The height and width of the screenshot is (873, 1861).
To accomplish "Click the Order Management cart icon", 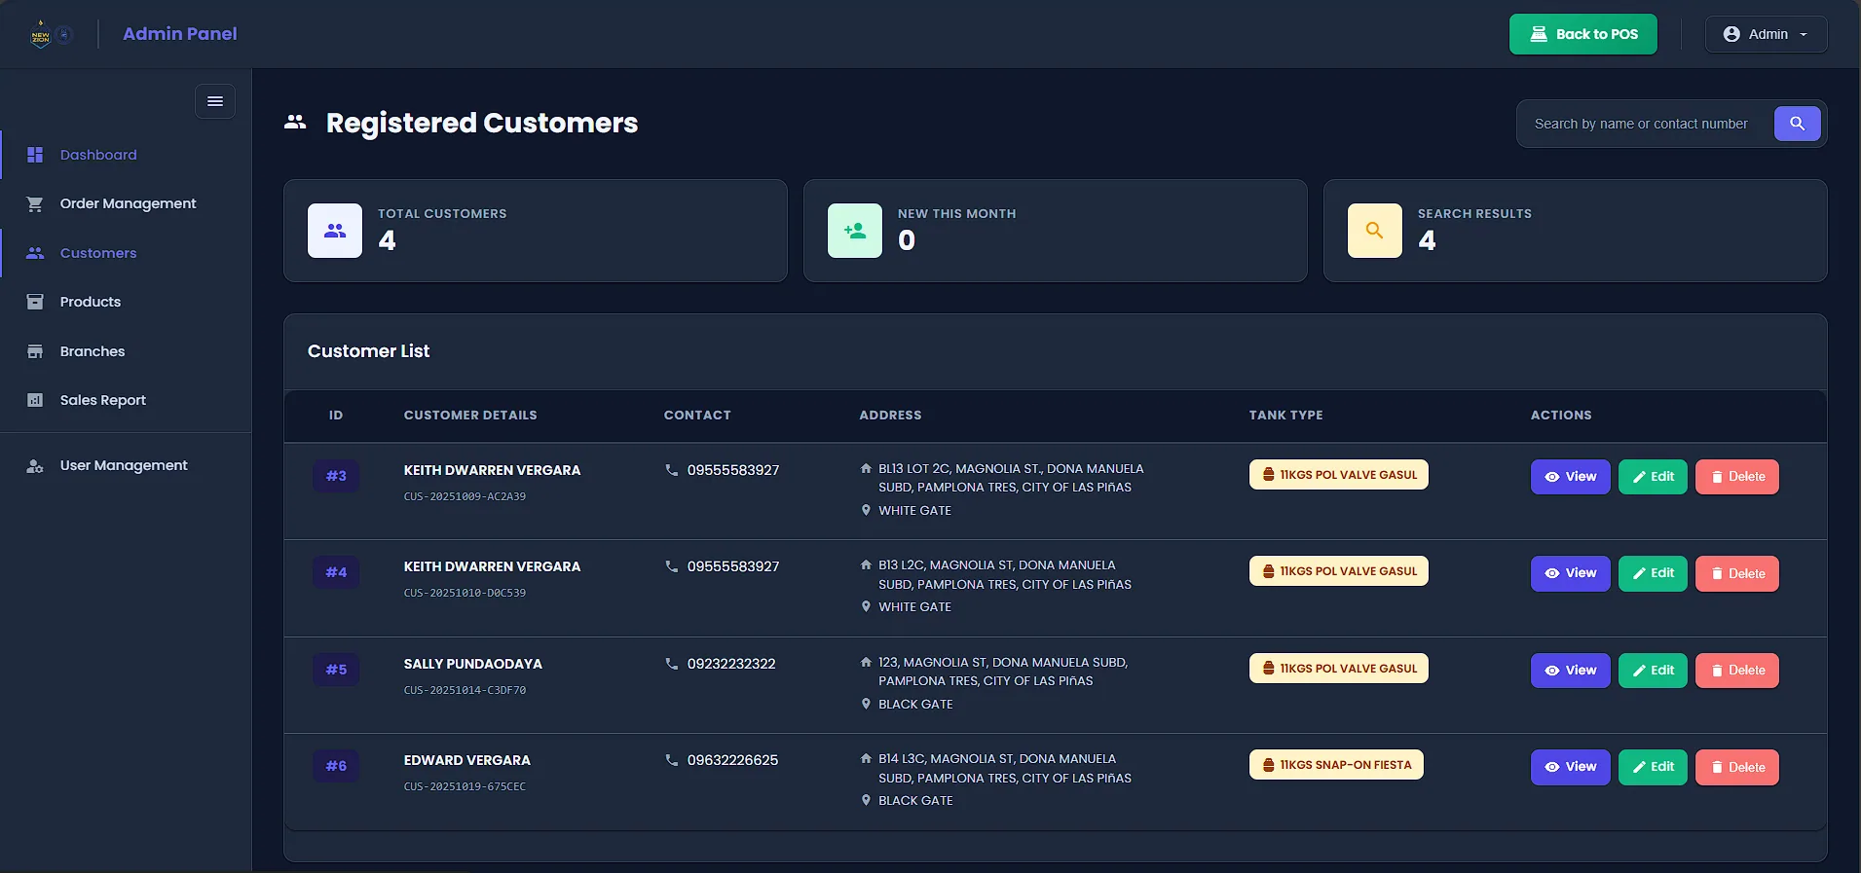I will [x=35, y=203].
